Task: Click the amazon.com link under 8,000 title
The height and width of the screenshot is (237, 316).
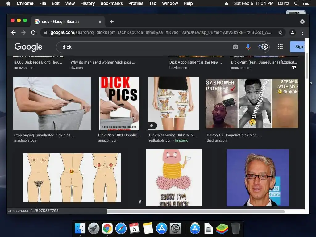Action: coord(24,68)
